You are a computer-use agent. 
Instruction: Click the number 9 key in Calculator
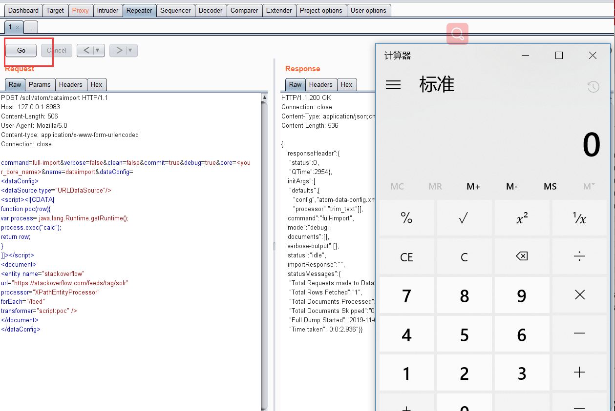click(522, 295)
